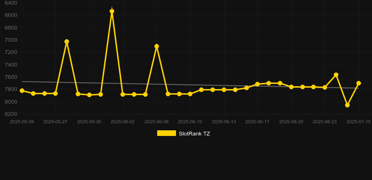Image resolution: width=372 pixels, height=180 pixels.
Task: Click the 7000 y-axis value label
Action: [x=11, y=40]
